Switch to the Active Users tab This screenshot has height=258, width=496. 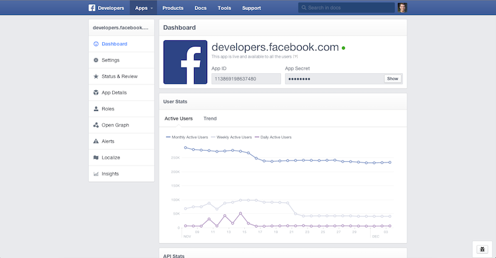(x=179, y=118)
